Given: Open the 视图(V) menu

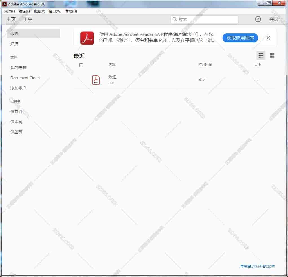Looking at the screenshot, I should [39, 11].
